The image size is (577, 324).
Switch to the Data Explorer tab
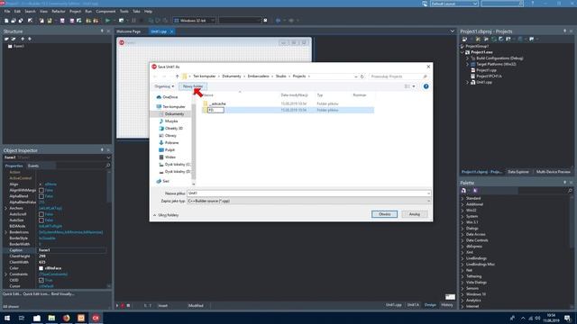click(518, 172)
